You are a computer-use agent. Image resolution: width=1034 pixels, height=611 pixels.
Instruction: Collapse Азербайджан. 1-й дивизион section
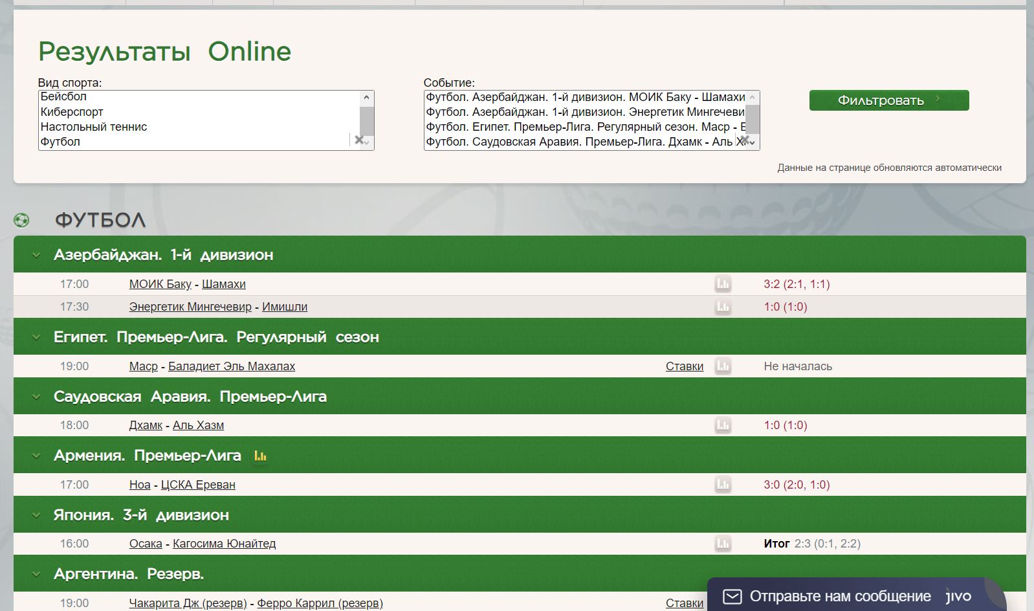(x=36, y=255)
